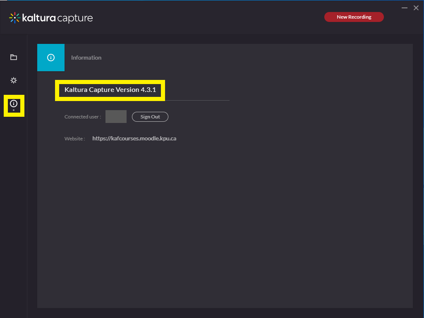Close the Kaltura Capture window
The height and width of the screenshot is (318, 424).
(416, 8)
